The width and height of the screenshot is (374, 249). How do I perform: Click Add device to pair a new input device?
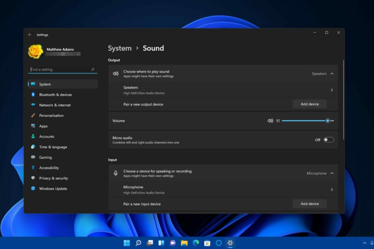(x=309, y=203)
